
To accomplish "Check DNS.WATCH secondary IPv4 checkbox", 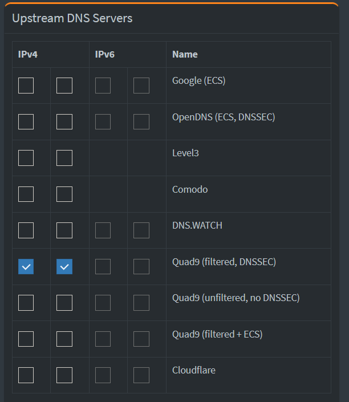I will tap(64, 230).
